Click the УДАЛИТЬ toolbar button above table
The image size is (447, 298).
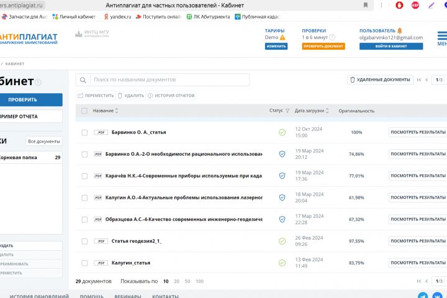pos(131,96)
